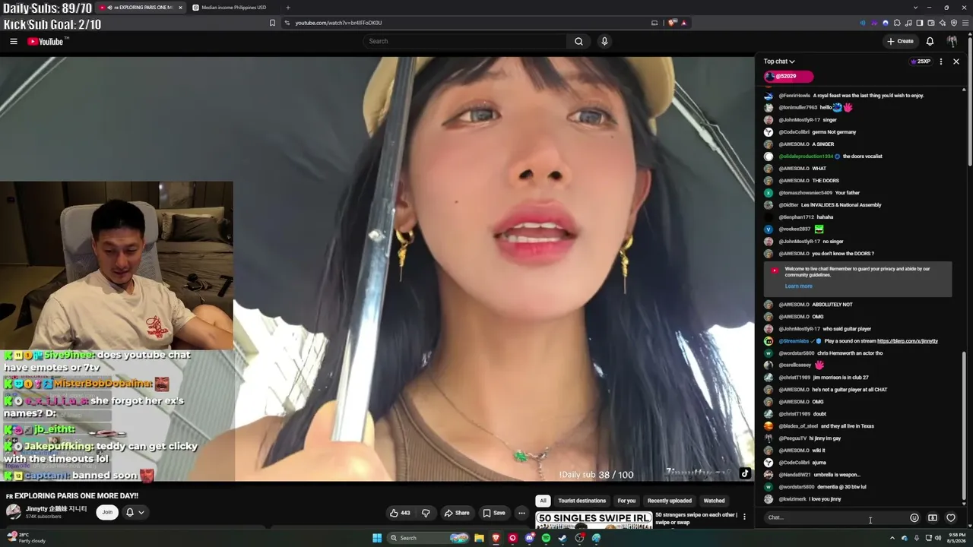Open the 25XP chat points badge

[921, 62]
